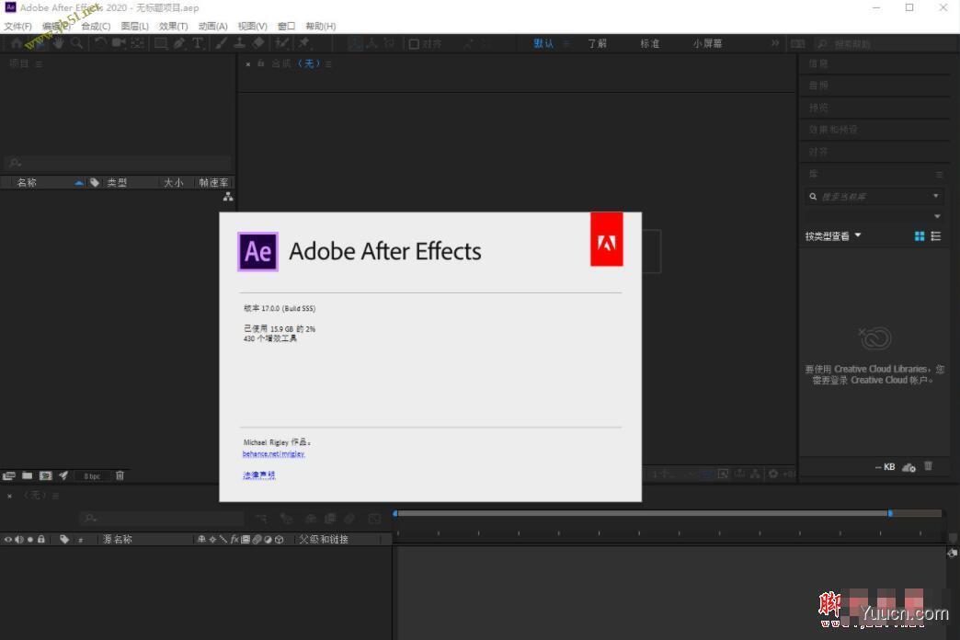Click the Home icon in toolbar
This screenshot has height=640, width=960.
(17, 43)
